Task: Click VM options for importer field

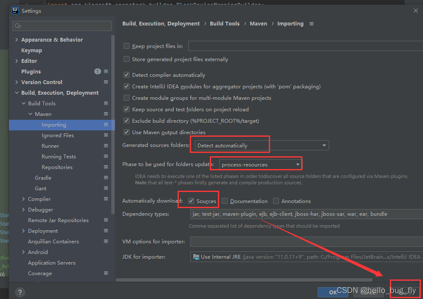Action: [307, 242]
